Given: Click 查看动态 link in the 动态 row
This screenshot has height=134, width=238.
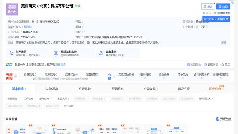Looking at the screenshot, I should click(61, 64).
